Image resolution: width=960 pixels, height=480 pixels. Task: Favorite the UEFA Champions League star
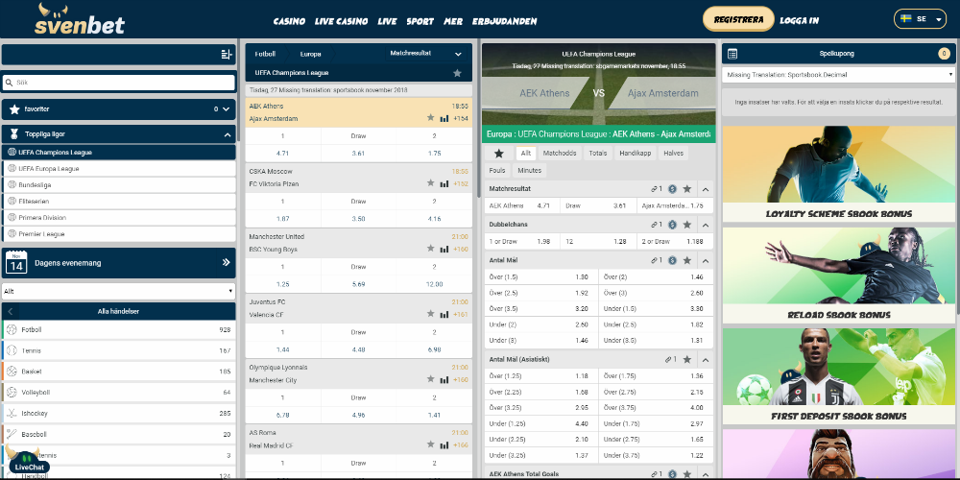click(457, 73)
